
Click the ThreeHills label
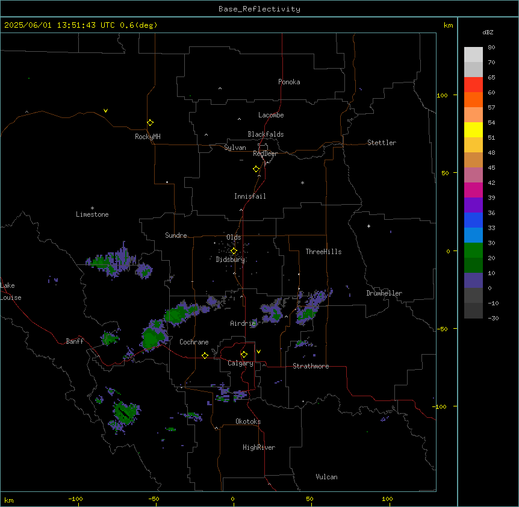point(323,252)
